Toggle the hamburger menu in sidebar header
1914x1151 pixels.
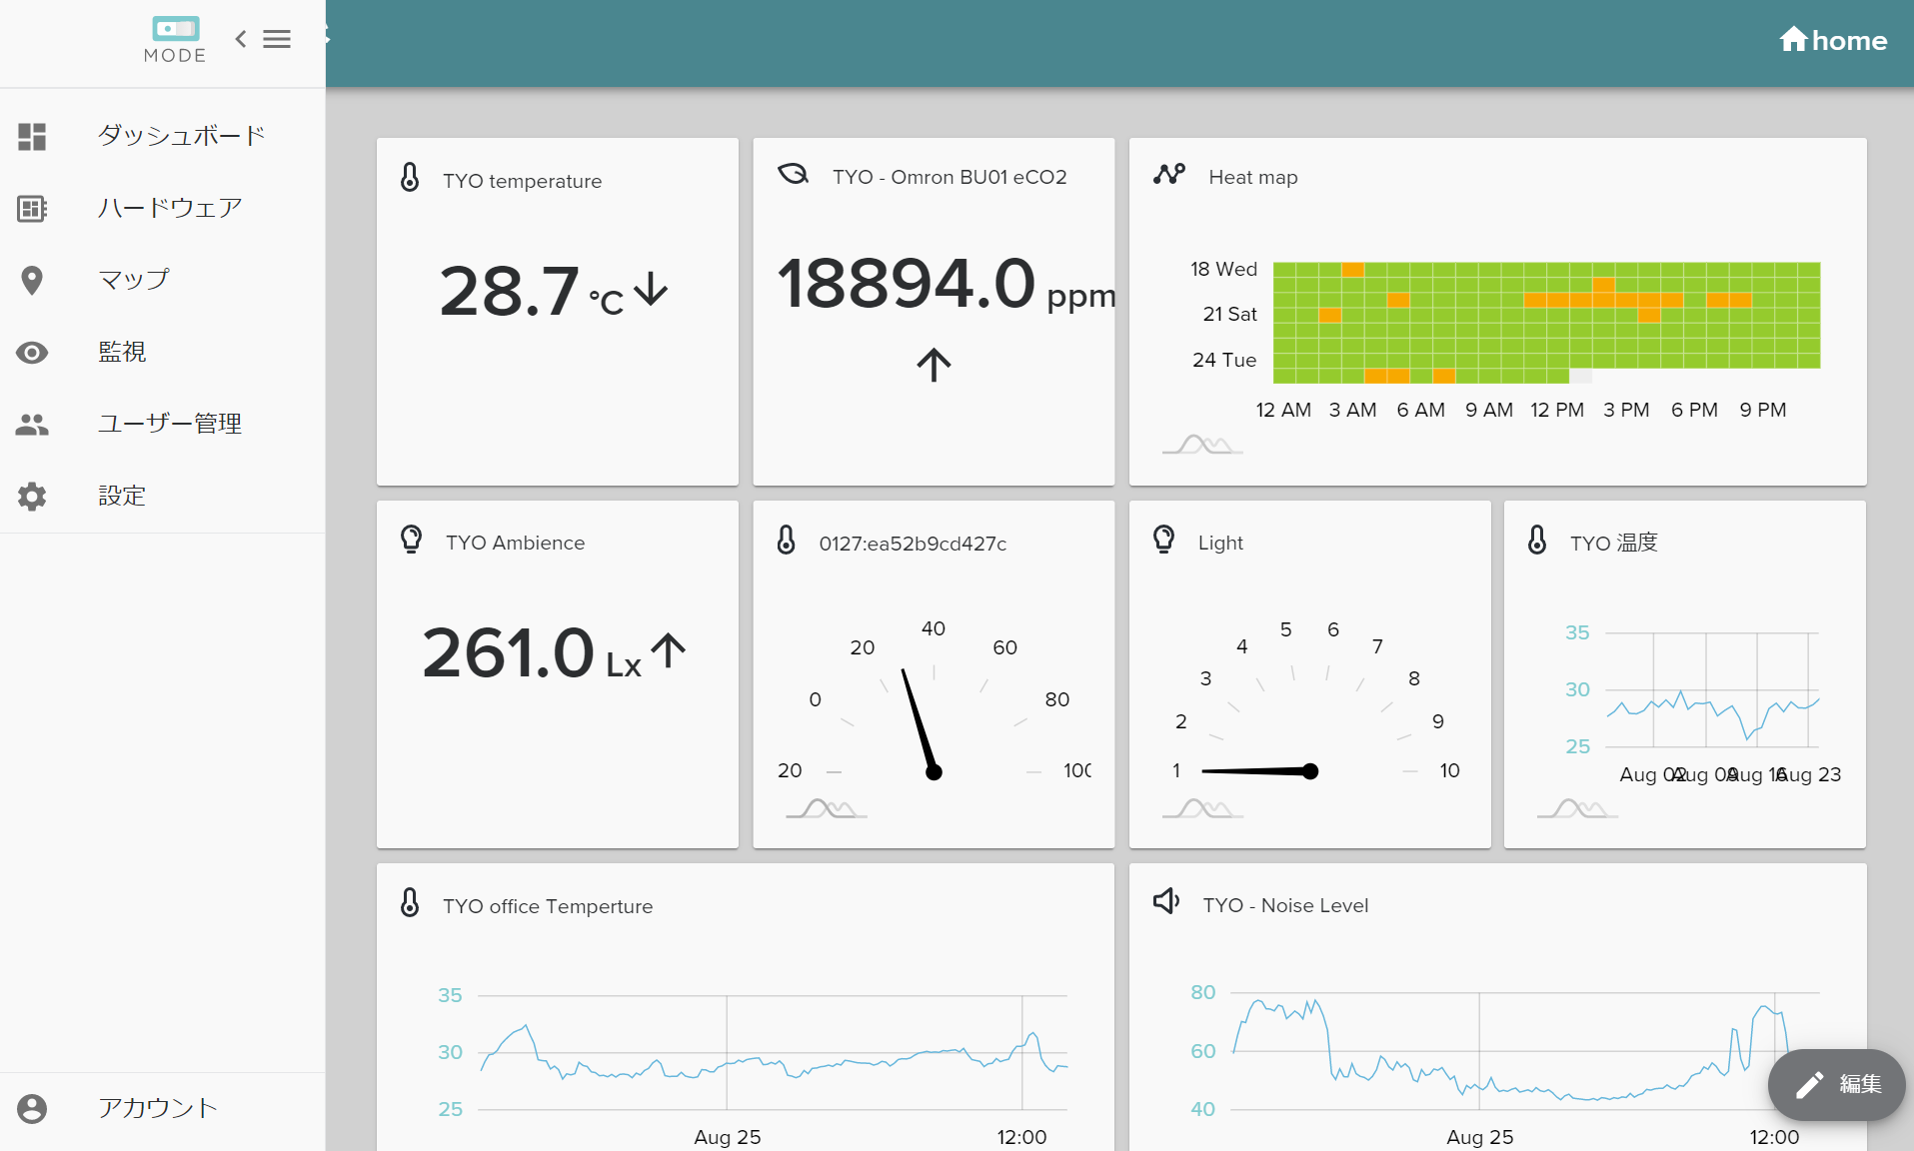[277, 39]
